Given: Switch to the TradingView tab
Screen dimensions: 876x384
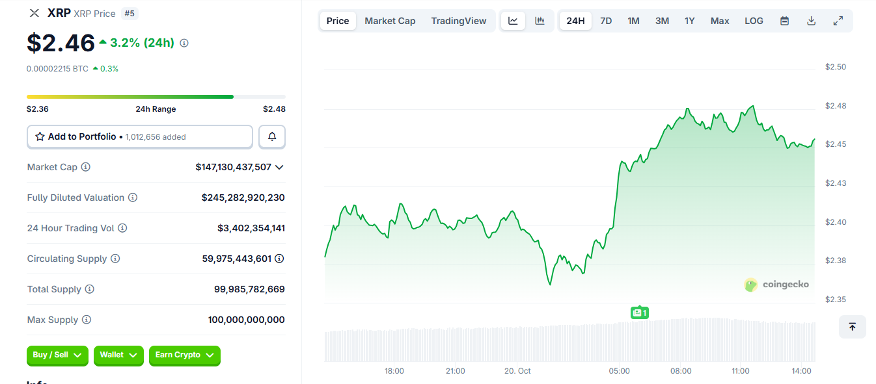Looking at the screenshot, I should pyautogui.click(x=458, y=21).
